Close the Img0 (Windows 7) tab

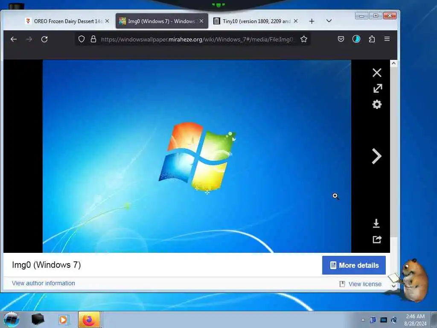[x=201, y=21]
